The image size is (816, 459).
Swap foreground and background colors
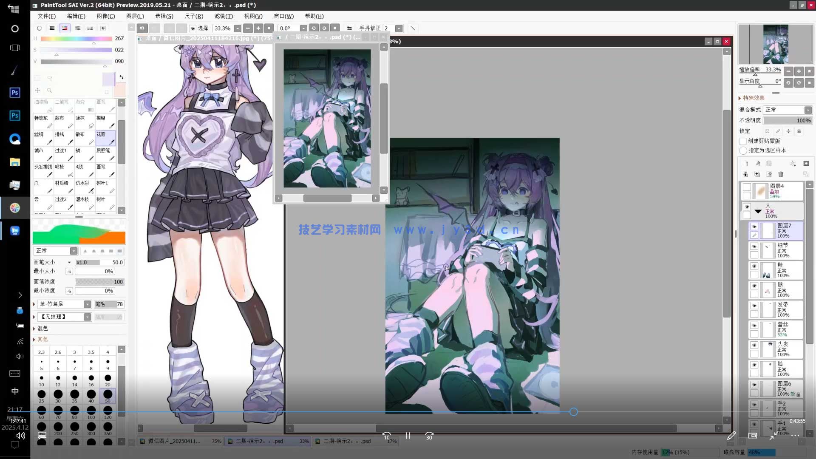(122, 77)
